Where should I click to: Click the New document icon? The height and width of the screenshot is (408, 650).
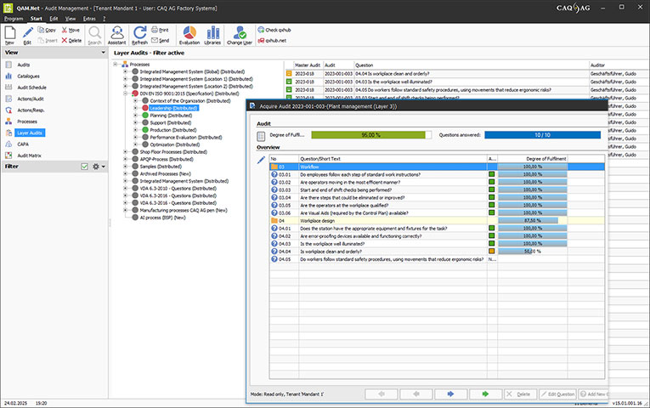[9, 34]
